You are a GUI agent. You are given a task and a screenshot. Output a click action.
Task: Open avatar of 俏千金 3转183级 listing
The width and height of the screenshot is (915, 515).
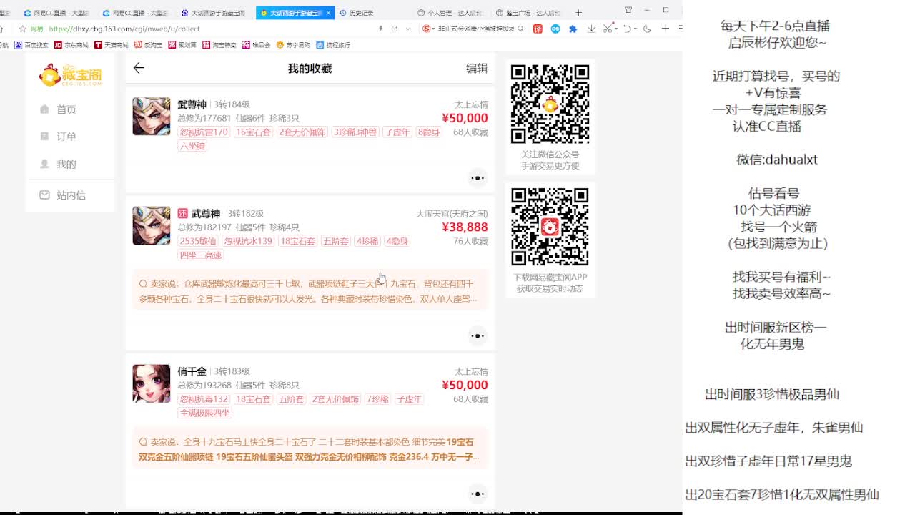152,383
